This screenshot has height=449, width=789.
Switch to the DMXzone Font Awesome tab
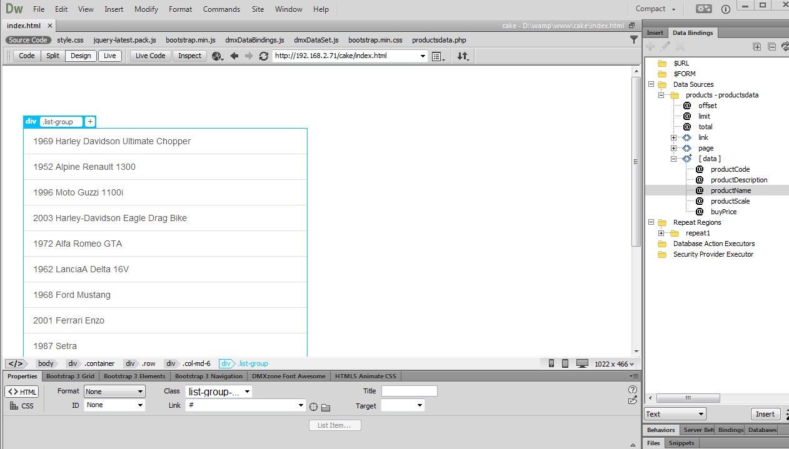(288, 376)
